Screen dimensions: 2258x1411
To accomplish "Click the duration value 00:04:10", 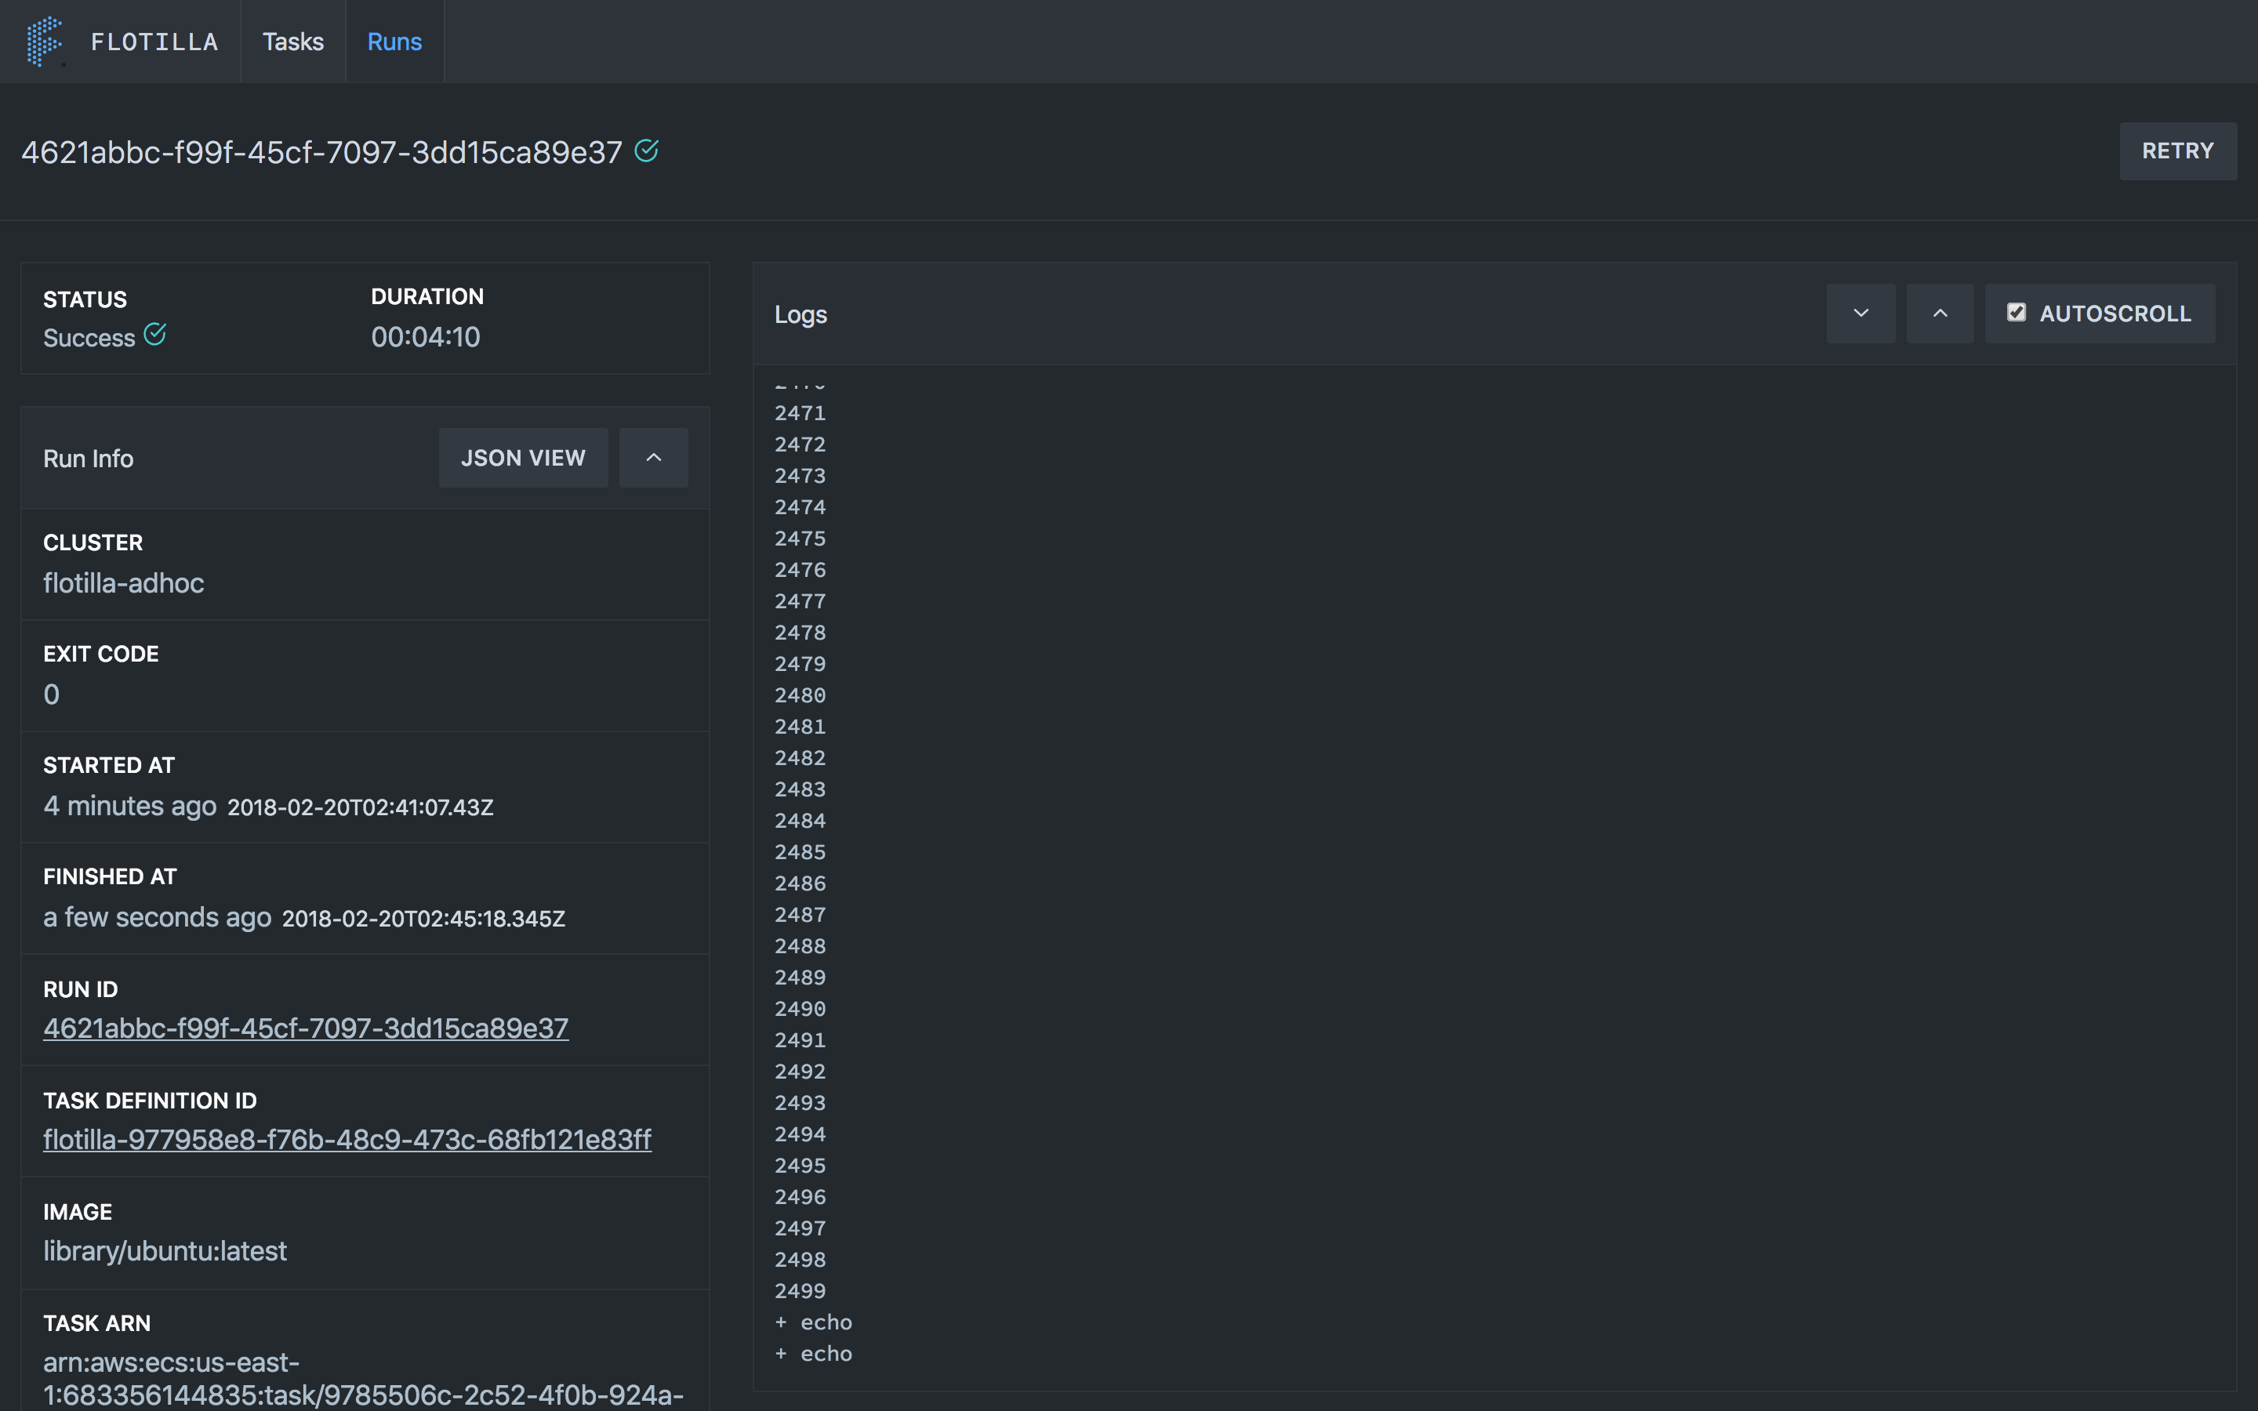I will 426,337.
